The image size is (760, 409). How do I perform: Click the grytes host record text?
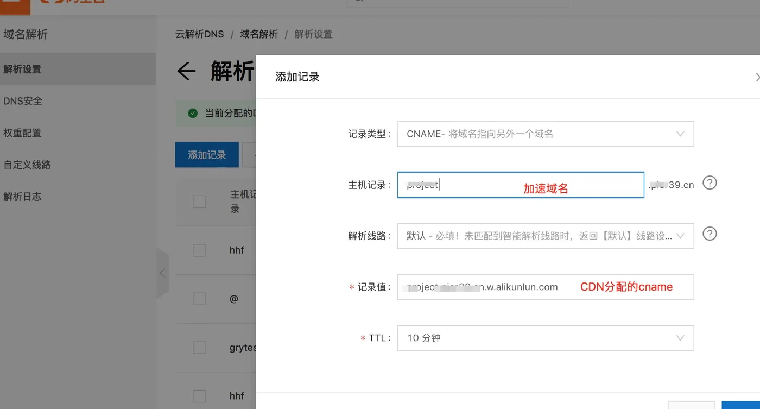coord(243,348)
